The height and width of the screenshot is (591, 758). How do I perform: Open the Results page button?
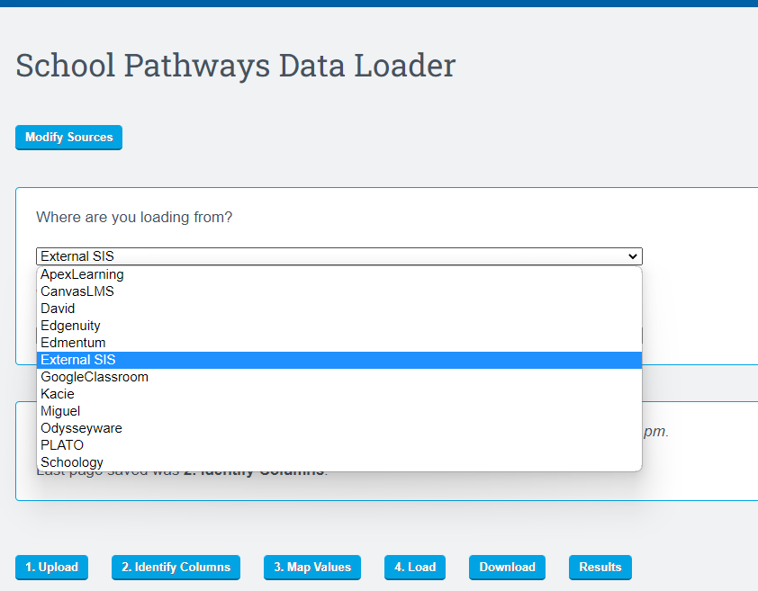click(x=600, y=568)
